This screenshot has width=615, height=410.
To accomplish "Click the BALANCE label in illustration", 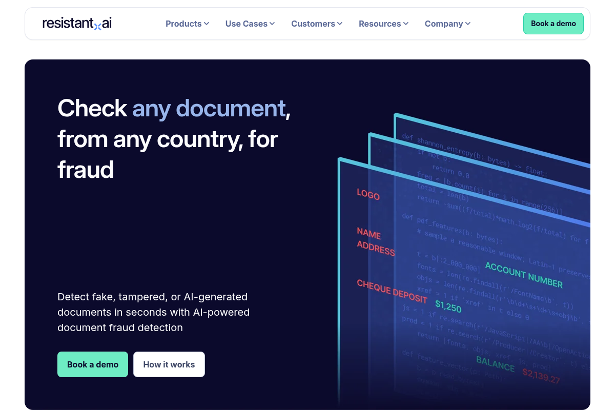I will tap(495, 363).
